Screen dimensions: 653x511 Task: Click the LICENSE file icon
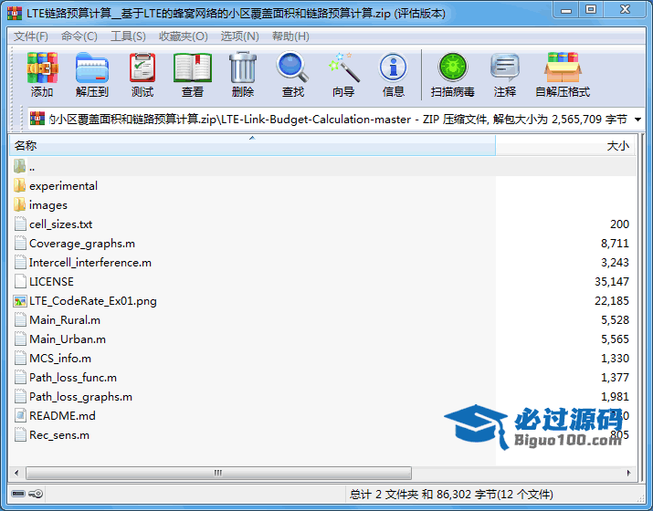click(x=19, y=282)
